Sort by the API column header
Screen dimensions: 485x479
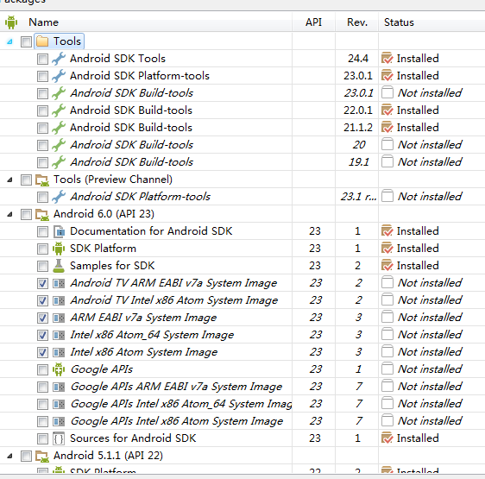tap(313, 22)
